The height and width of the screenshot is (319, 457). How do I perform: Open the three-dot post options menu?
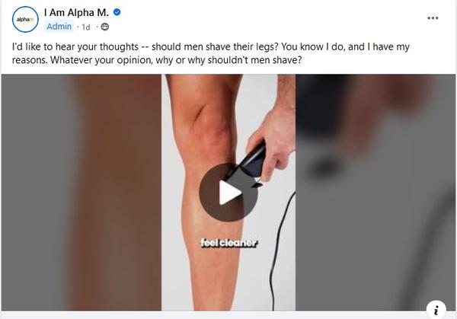433,18
